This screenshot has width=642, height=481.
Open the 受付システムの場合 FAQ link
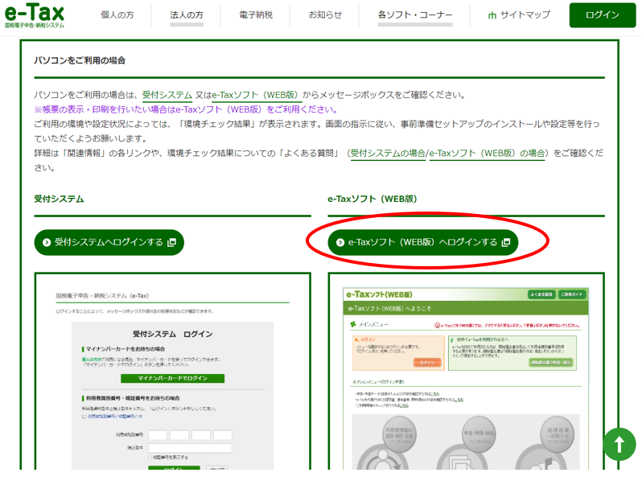(388, 153)
